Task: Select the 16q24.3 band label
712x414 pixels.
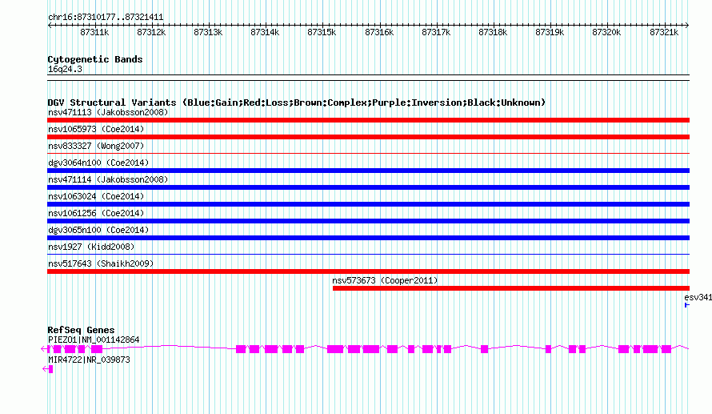Action: coord(65,69)
